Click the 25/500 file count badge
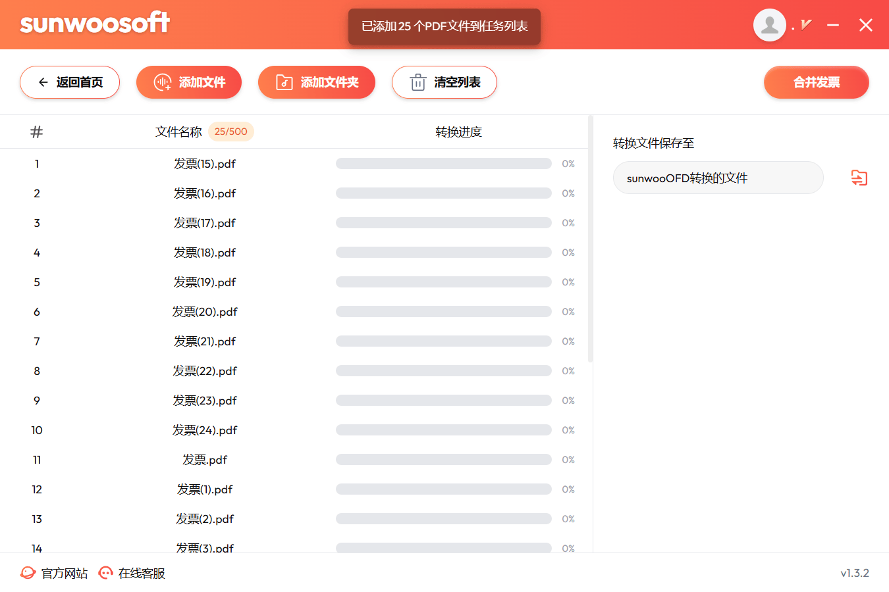The height and width of the screenshot is (592, 889). click(230, 132)
